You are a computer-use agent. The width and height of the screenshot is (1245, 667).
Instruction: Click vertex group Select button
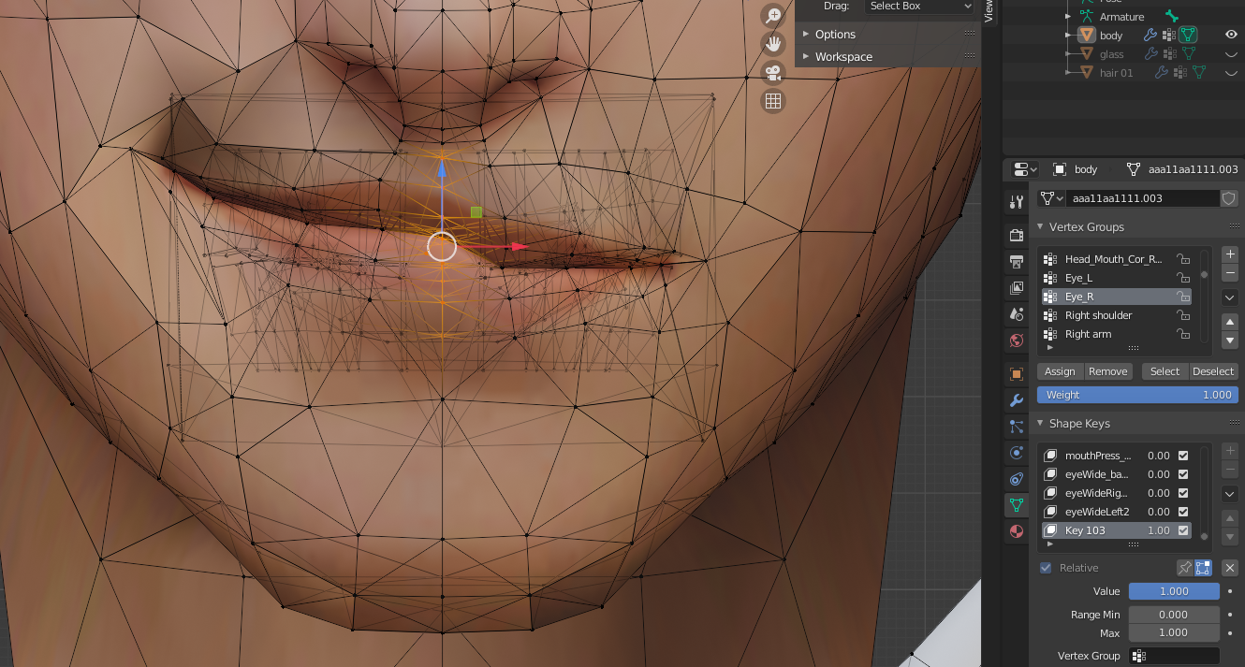click(x=1164, y=371)
